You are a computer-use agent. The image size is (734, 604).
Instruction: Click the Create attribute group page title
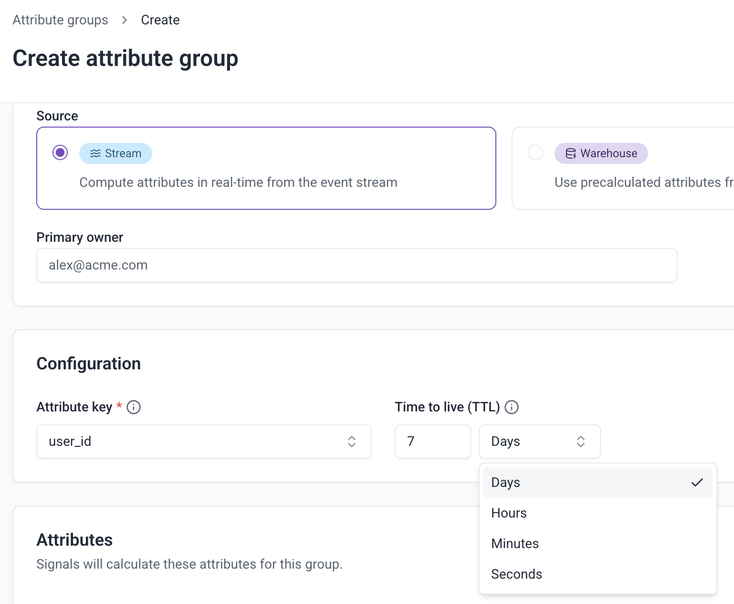click(x=126, y=58)
